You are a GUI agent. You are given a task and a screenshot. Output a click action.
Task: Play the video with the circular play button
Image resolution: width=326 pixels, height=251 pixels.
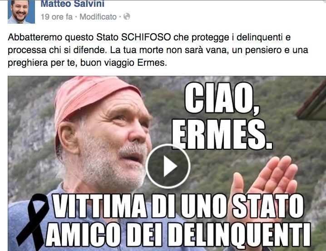click(168, 166)
